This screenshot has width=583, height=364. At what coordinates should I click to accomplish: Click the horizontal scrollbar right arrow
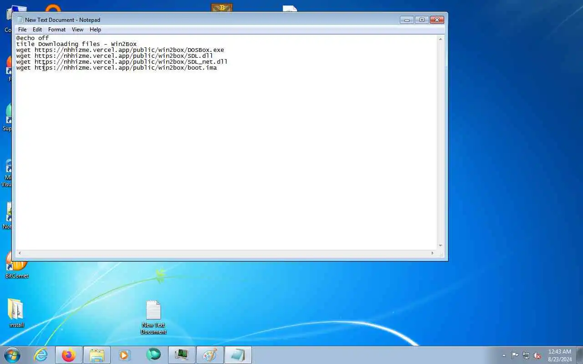[x=433, y=253]
